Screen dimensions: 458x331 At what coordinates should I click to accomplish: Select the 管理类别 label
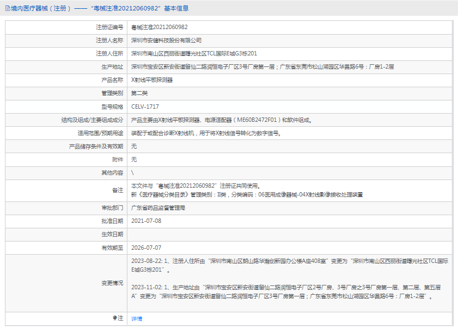[x=112, y=93]
